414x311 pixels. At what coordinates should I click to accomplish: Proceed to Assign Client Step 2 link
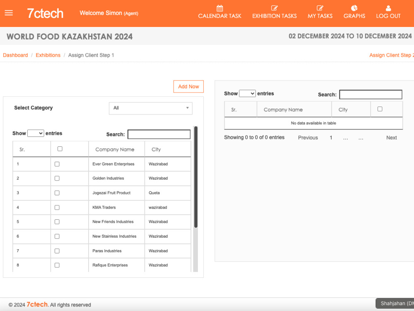392,55
